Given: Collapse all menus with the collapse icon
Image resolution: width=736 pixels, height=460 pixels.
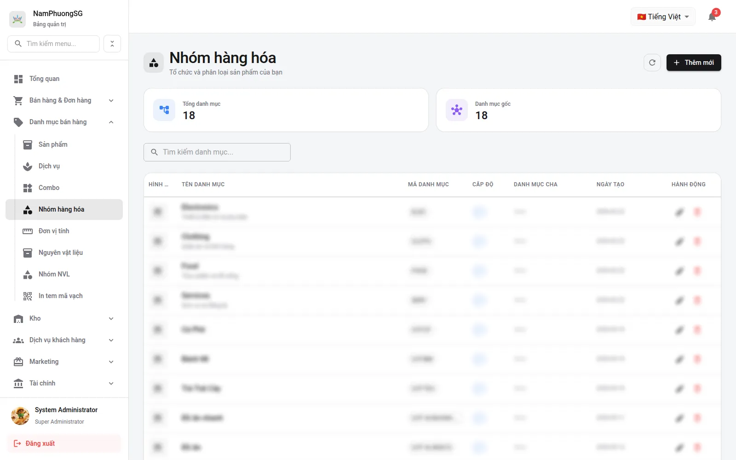Looking at the screenshot, I should (x=112, y=44).
